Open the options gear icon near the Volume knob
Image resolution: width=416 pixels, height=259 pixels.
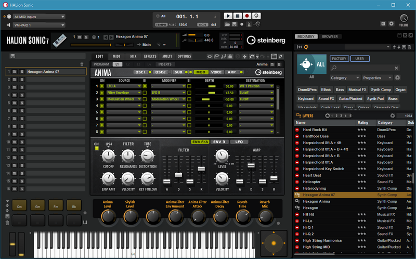tap(392, 23)
